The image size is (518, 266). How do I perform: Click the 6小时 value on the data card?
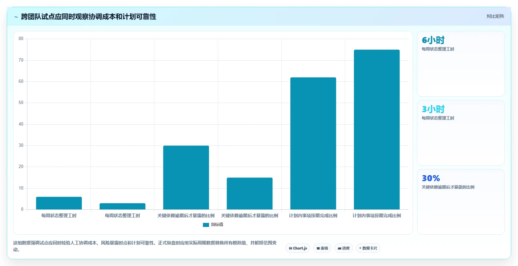click(x=433, y=40)
